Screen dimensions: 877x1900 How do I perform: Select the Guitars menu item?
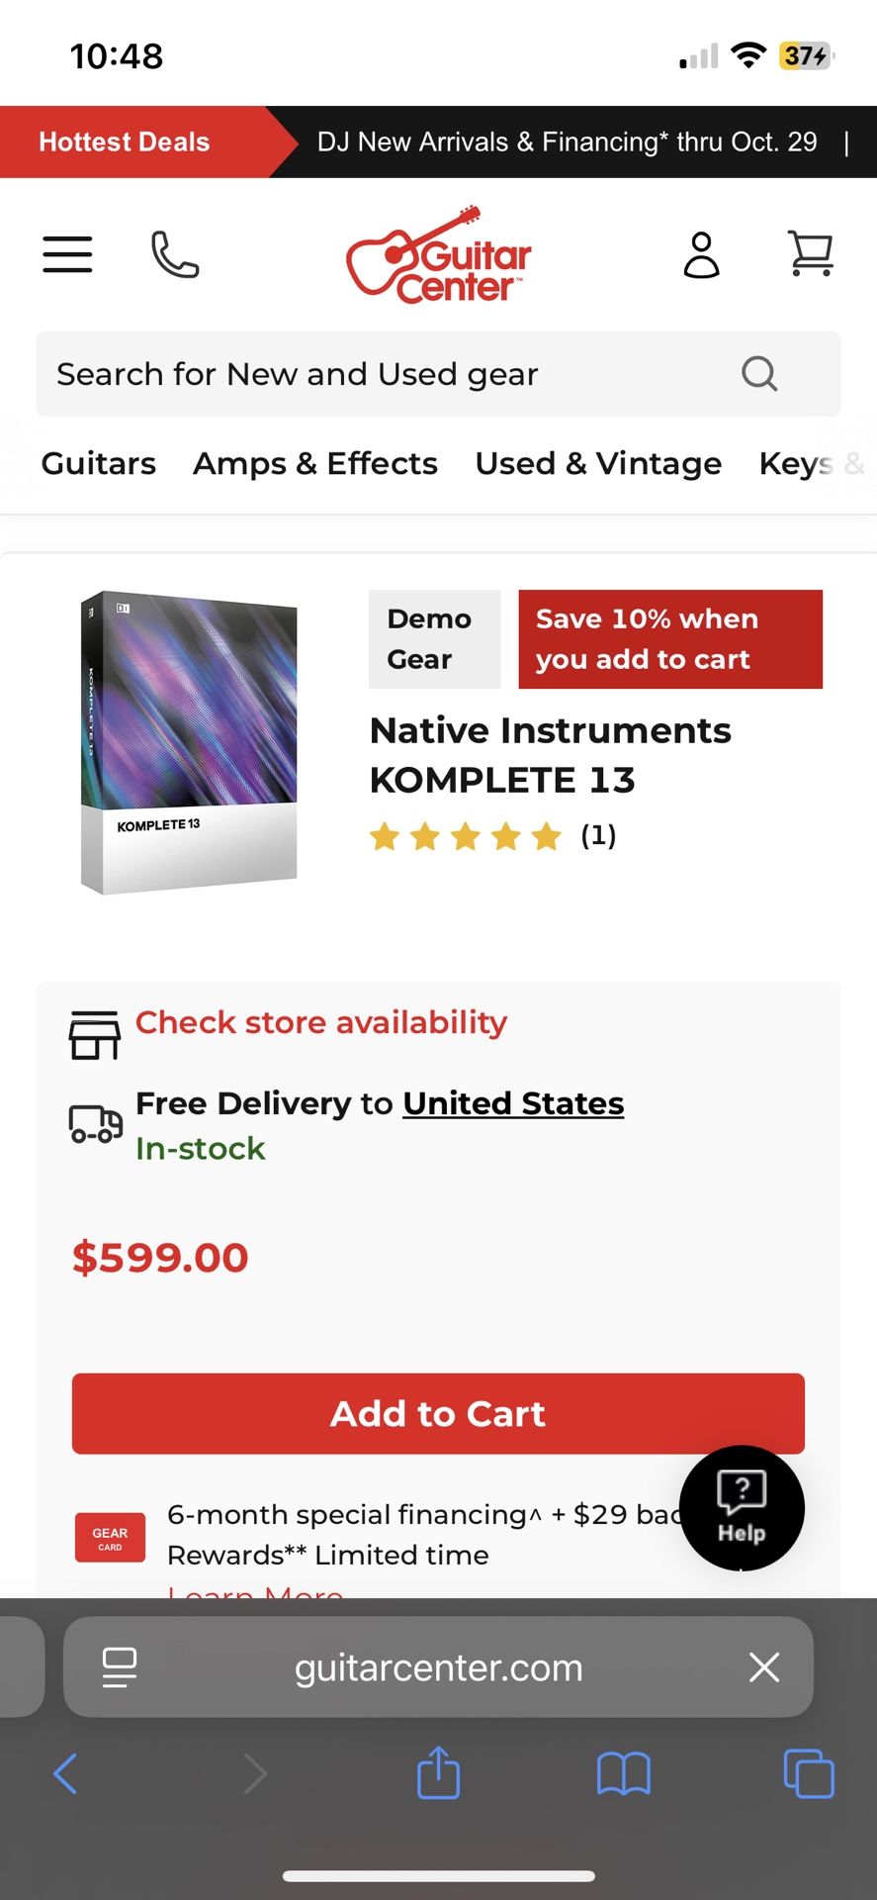[98, 463]
